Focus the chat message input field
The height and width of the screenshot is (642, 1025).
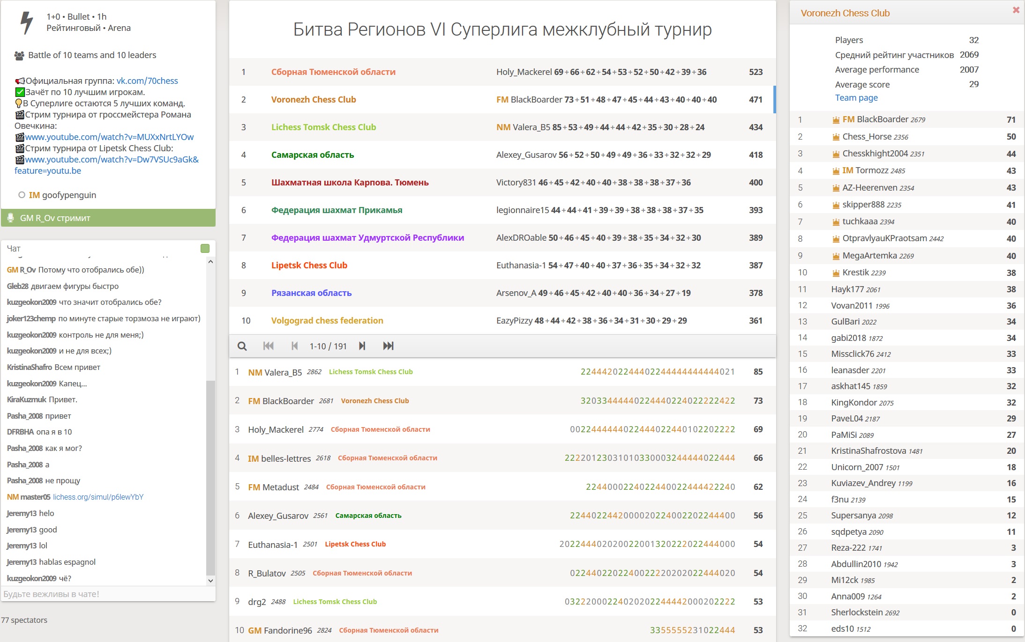pos(108,594)
